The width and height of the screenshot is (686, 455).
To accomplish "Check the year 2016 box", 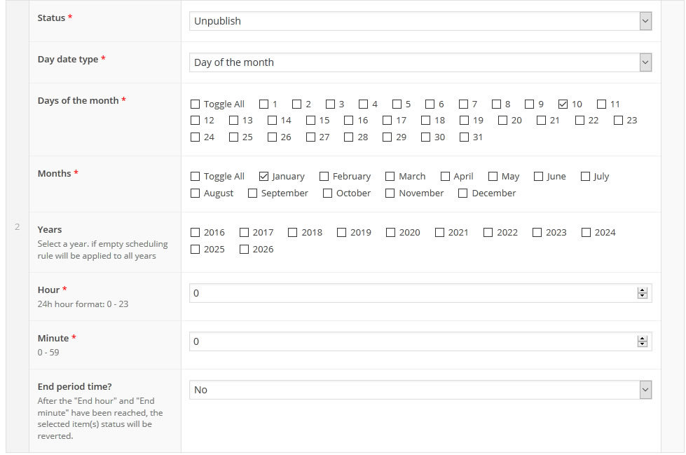I will 195,233.
